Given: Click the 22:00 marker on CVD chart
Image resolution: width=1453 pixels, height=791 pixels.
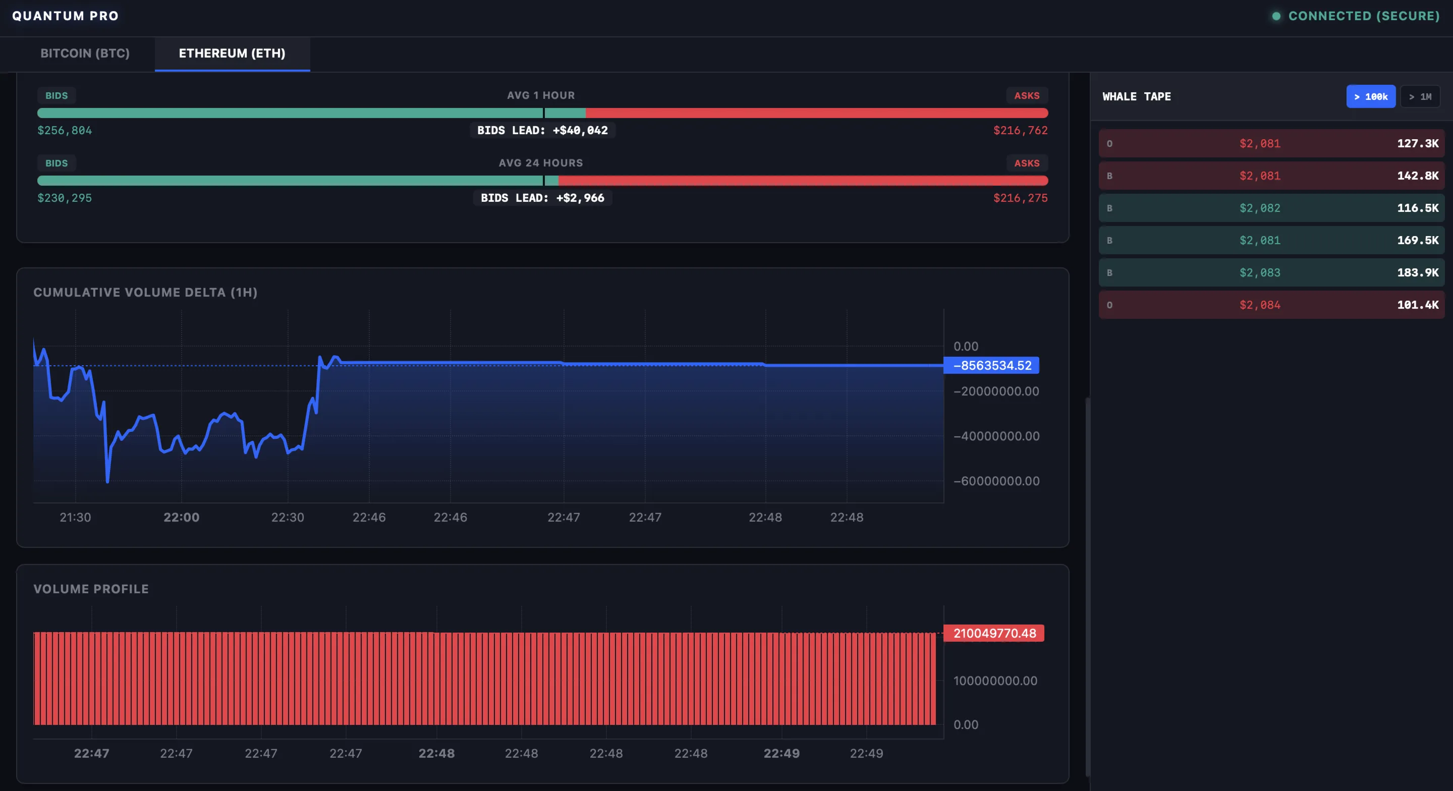Looking at the screenshot, I should [x=181, y=518].
